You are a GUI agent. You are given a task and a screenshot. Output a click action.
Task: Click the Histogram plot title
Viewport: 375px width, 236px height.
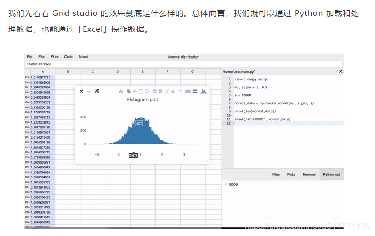[x=142, y=100]
